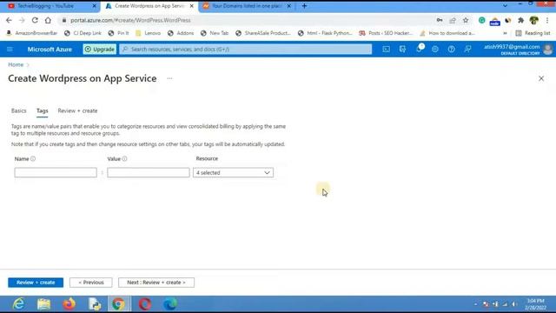Viewport: 556px width, 313px height.
Task: Open the Lenovo bookmarks folder
Action: point(149,33)
